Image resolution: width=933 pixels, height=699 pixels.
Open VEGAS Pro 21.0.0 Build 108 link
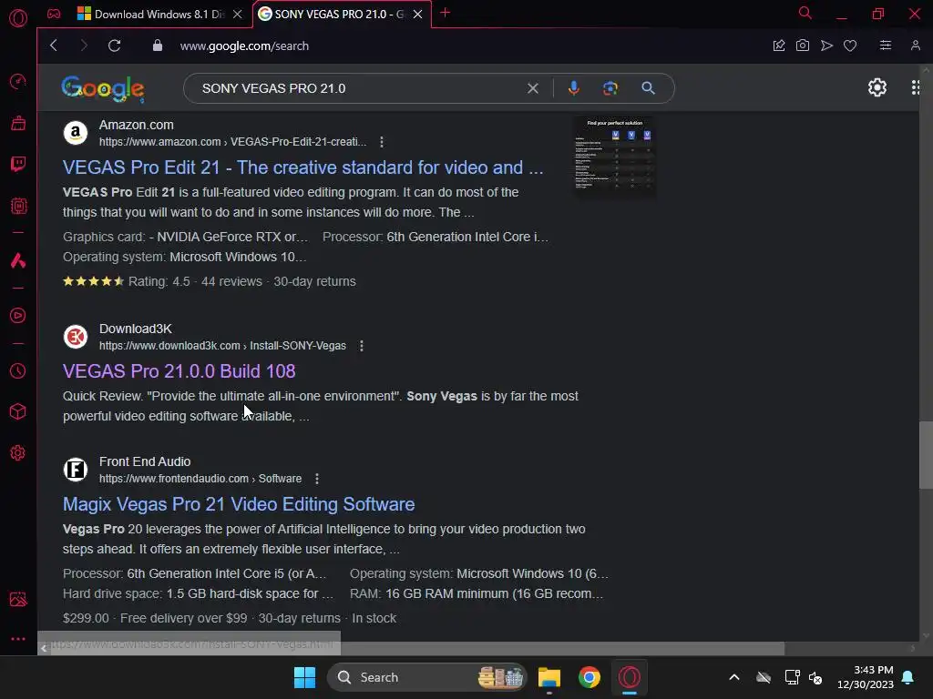[x=179, y=371]
